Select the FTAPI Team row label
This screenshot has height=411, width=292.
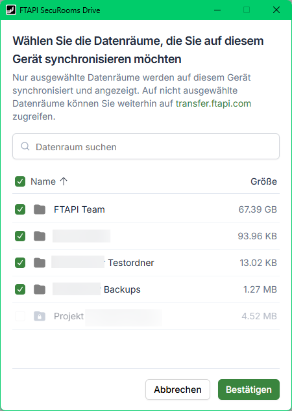79,209
